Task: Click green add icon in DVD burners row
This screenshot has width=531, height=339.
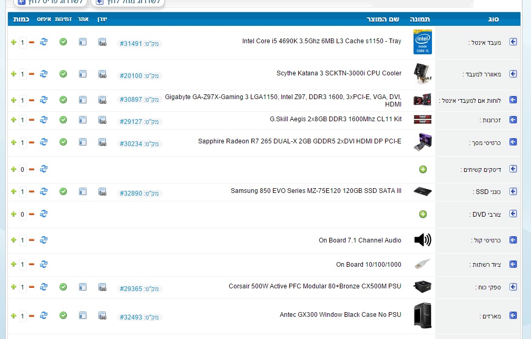Action: 422,214
